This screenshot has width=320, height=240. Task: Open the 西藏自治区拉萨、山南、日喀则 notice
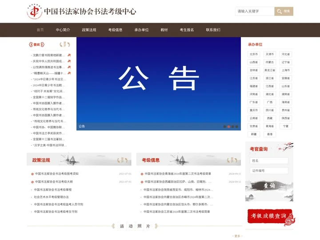click(178, 182)
